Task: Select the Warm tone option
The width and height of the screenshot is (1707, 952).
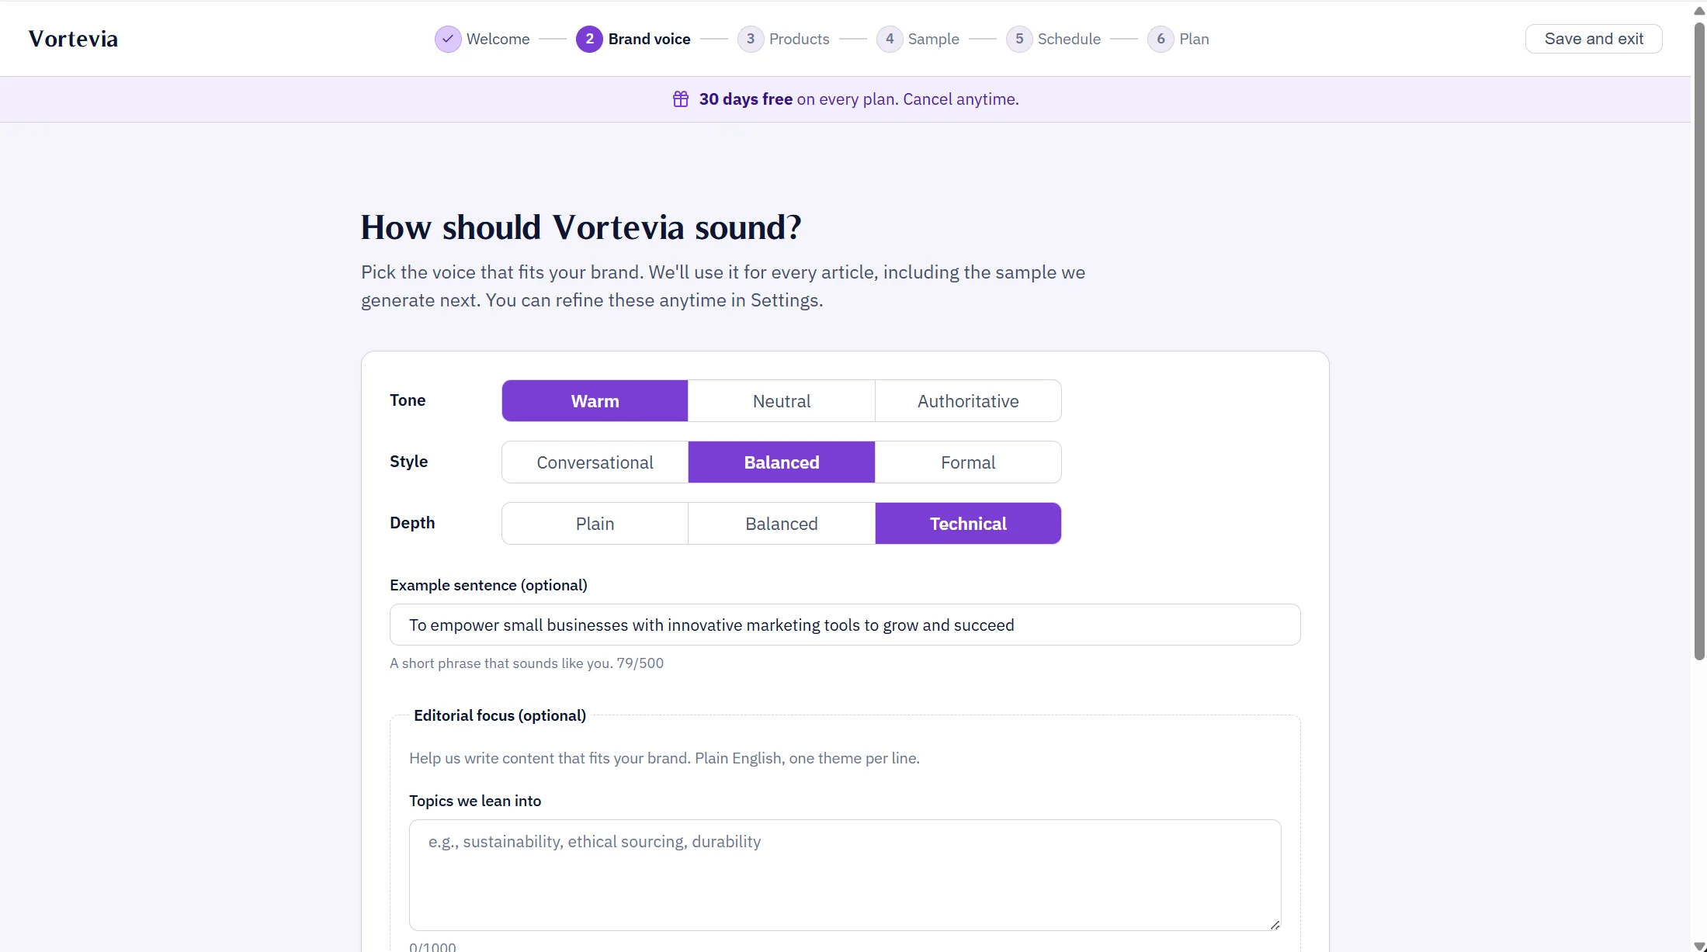Action: [595, 401]
